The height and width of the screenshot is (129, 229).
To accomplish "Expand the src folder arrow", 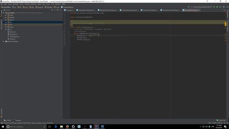I will tap(6, 29).
